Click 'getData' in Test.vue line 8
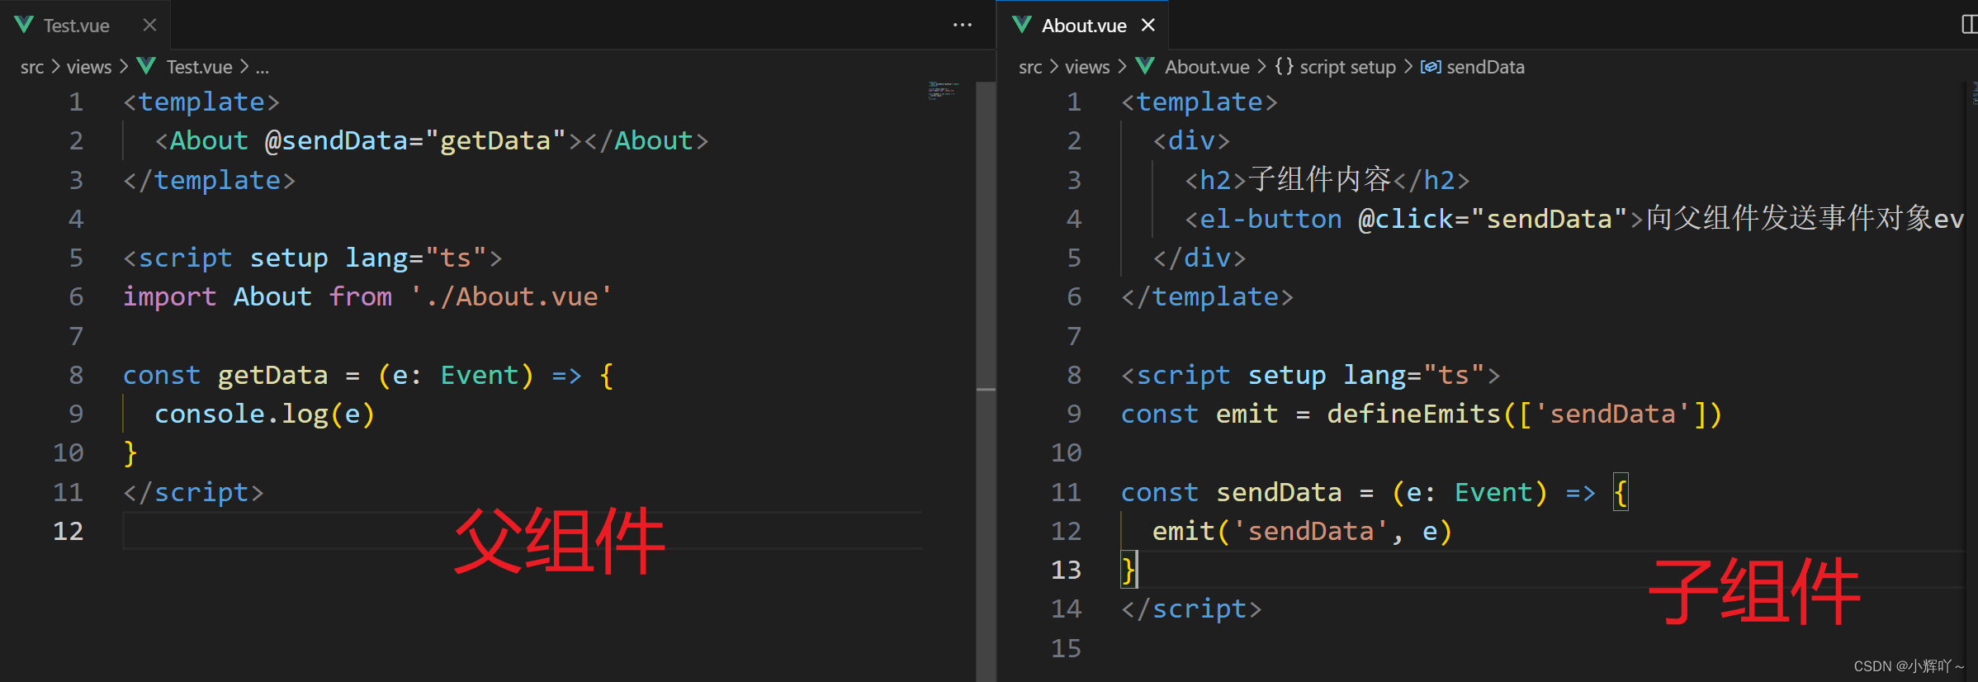1978x682 pixels. (x=272, y=375)
